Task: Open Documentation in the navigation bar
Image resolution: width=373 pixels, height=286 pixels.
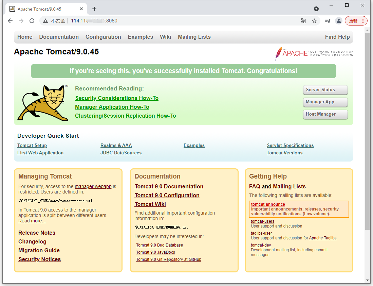Action: coord(59,37)
